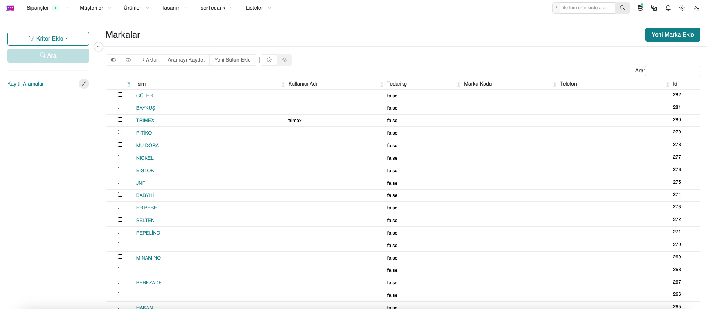The image size is (707, 309).
Task: Open the Siparişler menu
Action: [38, 8]
